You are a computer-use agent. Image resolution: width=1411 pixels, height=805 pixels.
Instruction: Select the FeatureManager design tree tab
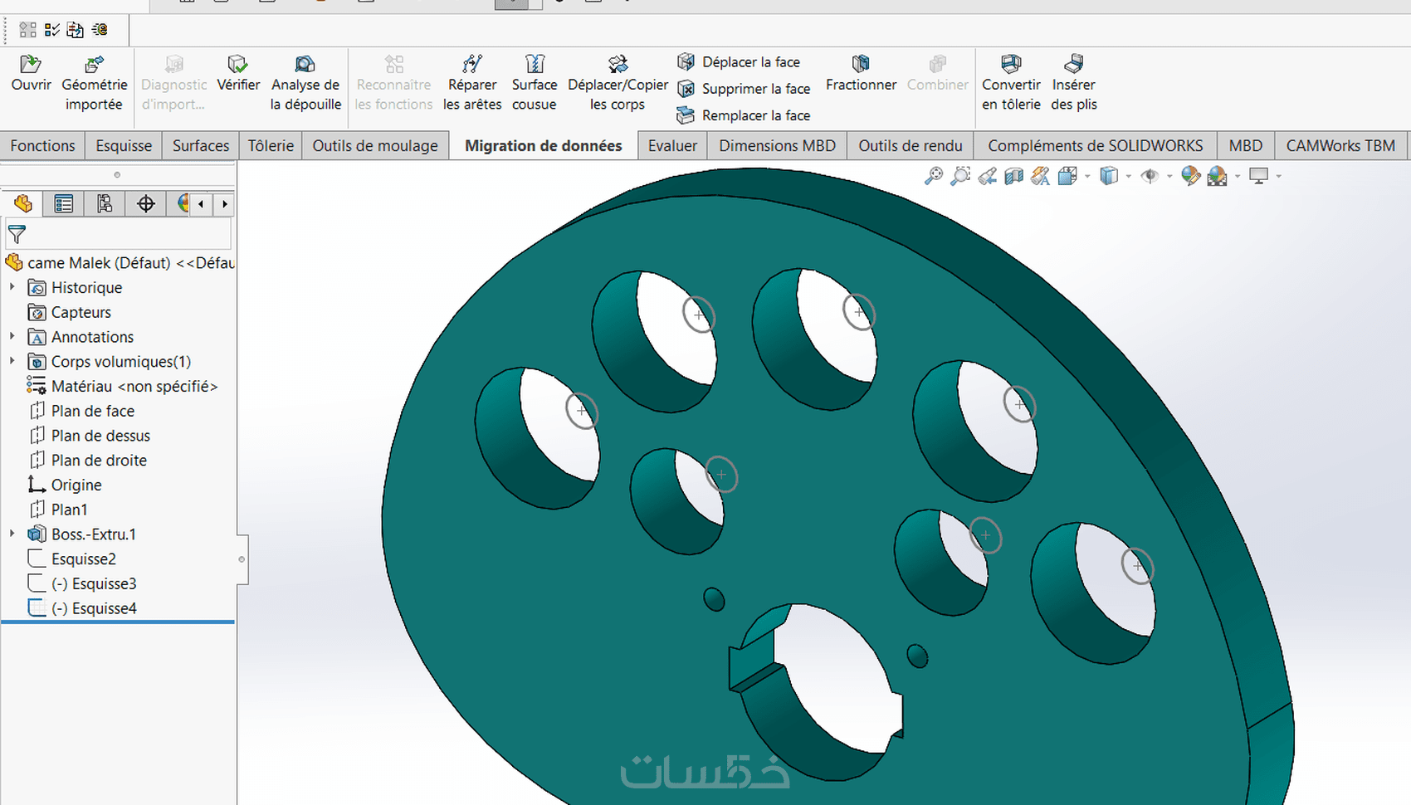[22, 203]
